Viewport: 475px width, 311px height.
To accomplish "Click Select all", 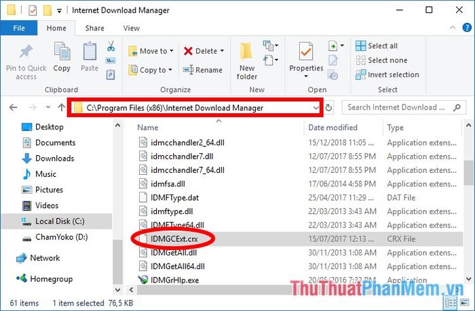I will [x=377, y=45].
